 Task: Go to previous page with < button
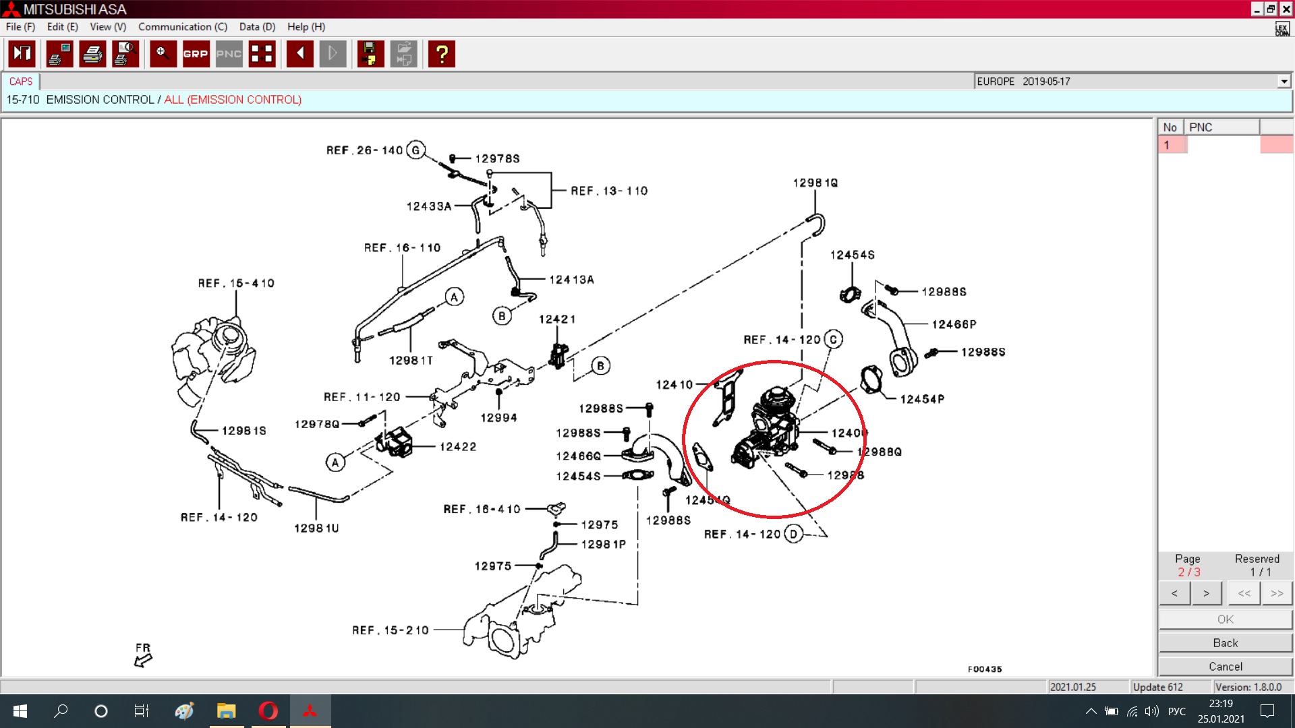pyautogui.click(x=1174, y=594)
